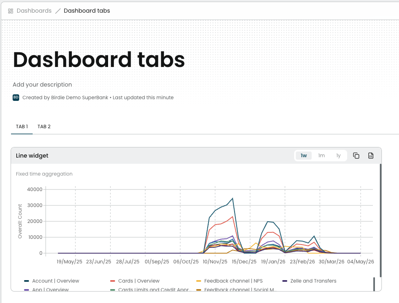Click the widget vertical scrollbar
Viewport: 399px width, 303px height.
[380, 220]
